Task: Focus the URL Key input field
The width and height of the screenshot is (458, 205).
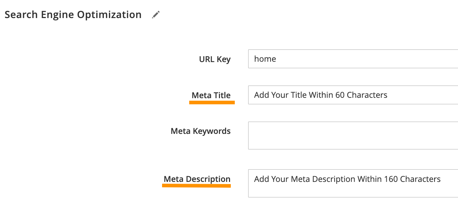Action: [353, 59]
